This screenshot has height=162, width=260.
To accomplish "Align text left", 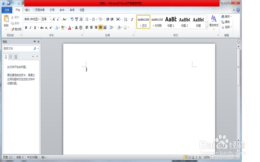I will click(x=87, y=27).
